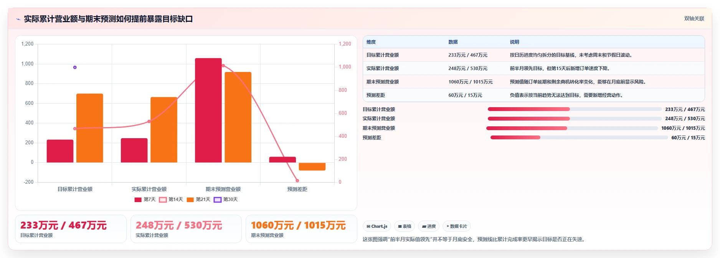Viewport: 720px width, 258px height.
Task: Open the 248万元 / 530万元 KPI card
Action: (x=186, y=229)
